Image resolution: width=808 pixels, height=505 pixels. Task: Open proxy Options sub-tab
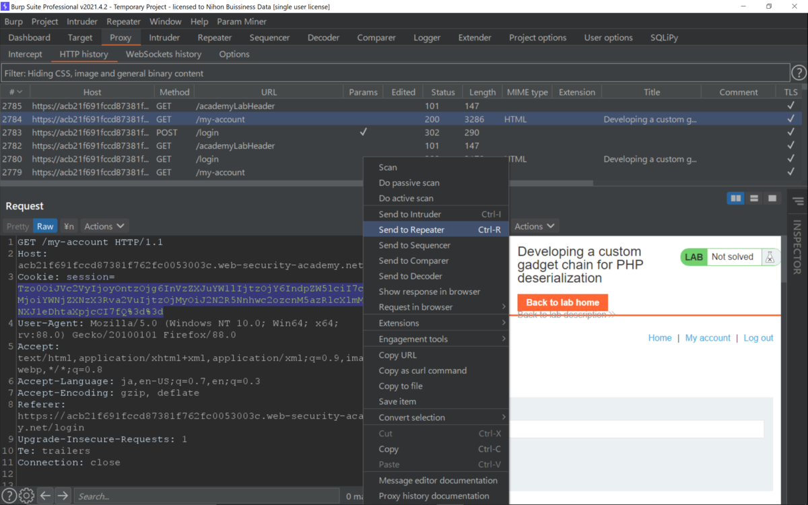[234, 54]
